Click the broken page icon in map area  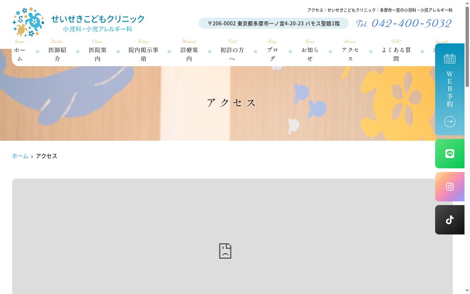click(225, 251)
